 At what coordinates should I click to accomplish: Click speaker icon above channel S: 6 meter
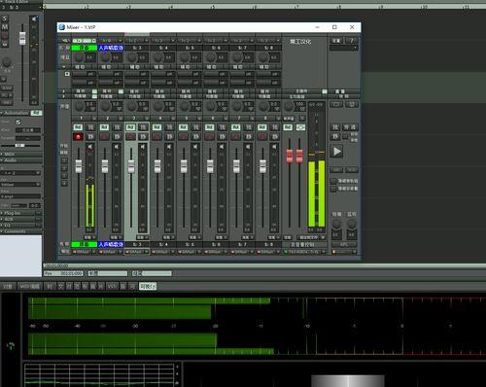tap(222, 147)
